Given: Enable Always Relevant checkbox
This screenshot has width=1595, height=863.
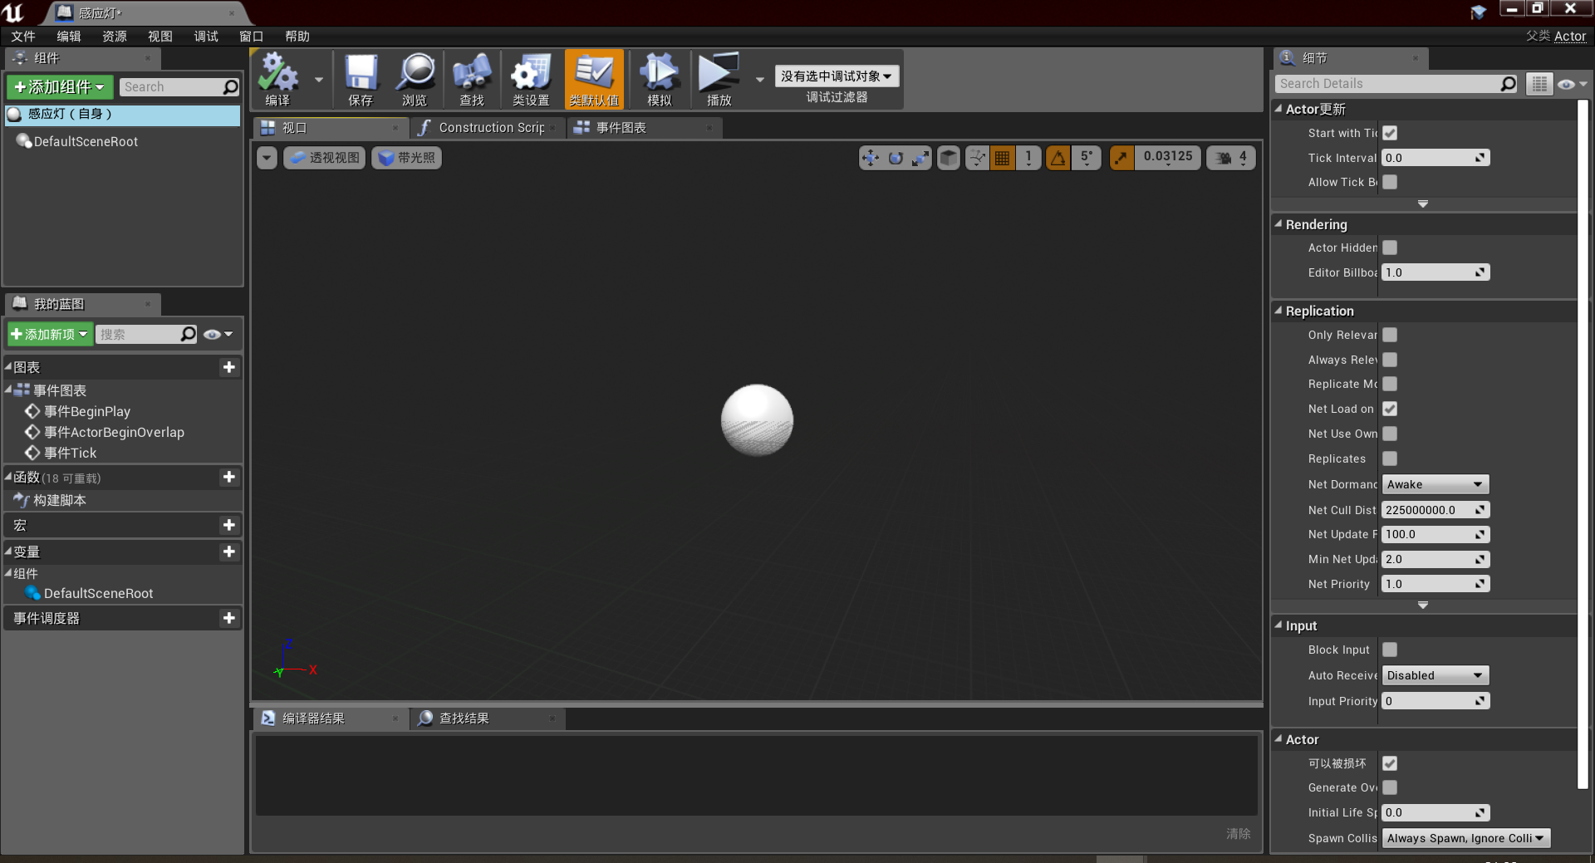Looking at the screenshot, I should (x=1390, y=360).
